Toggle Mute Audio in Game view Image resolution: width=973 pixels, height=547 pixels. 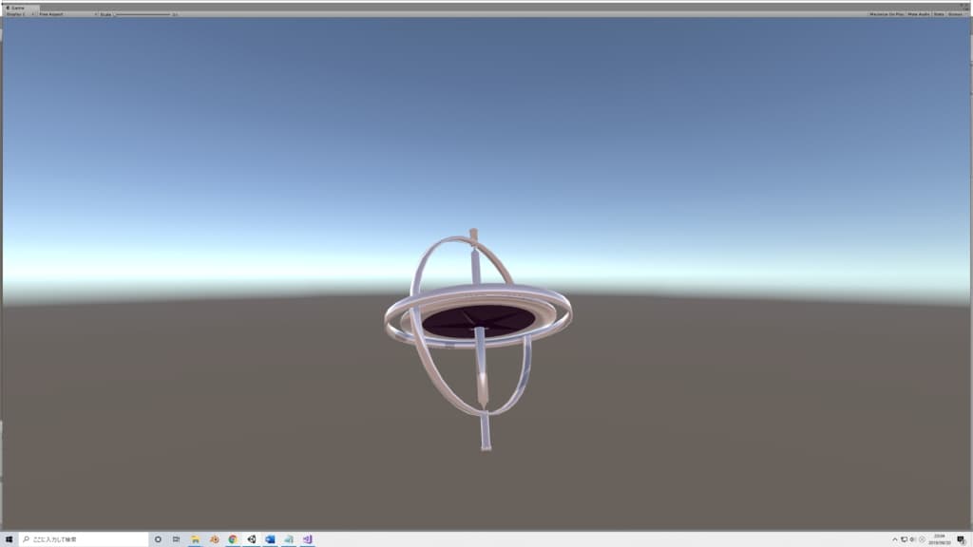[919, 14]
